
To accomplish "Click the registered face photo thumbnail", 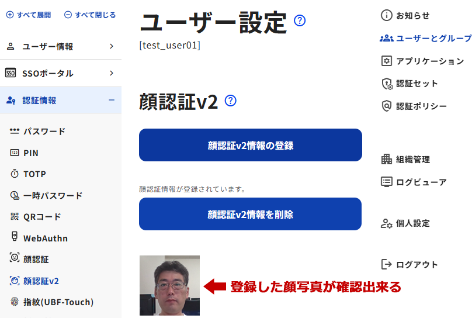I will (169, 285).
